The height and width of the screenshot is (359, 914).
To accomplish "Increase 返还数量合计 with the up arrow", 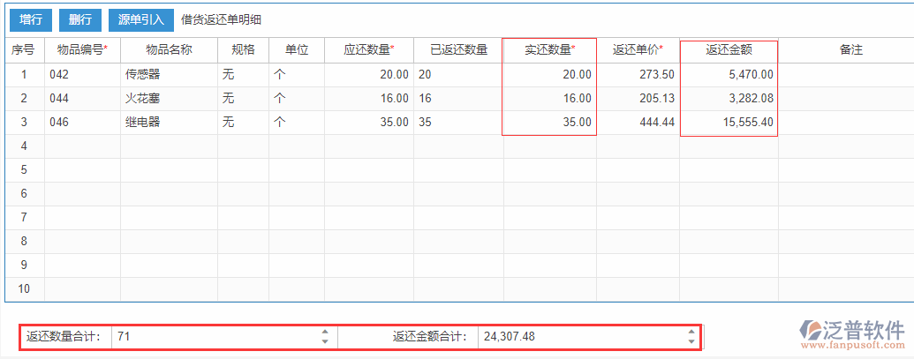I will click(325, 332).
